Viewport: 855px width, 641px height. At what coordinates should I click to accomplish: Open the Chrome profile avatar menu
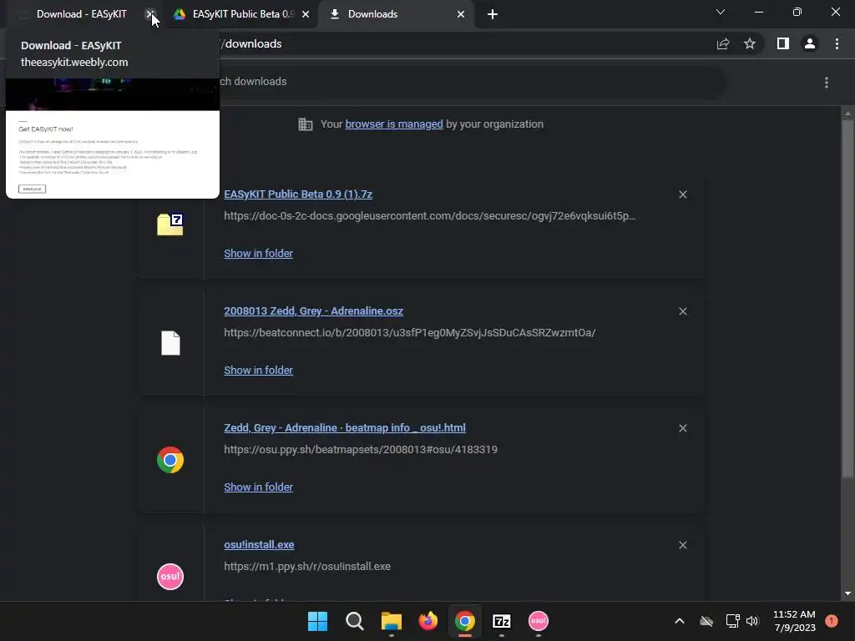[810, 43]
